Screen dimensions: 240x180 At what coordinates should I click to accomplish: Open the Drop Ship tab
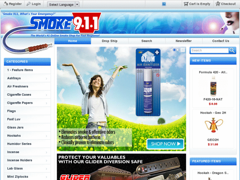click(x=110, y=41)
